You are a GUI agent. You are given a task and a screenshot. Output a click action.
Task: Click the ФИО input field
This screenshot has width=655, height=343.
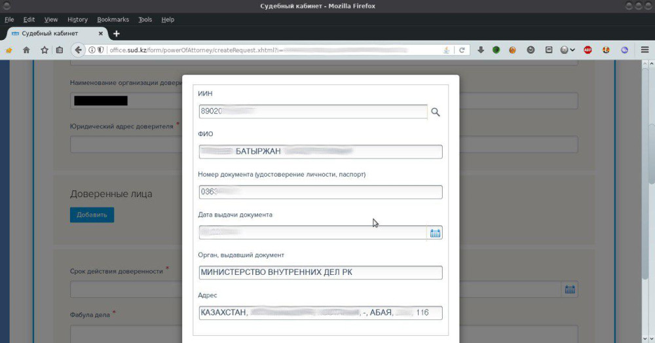tap(320, 152)
